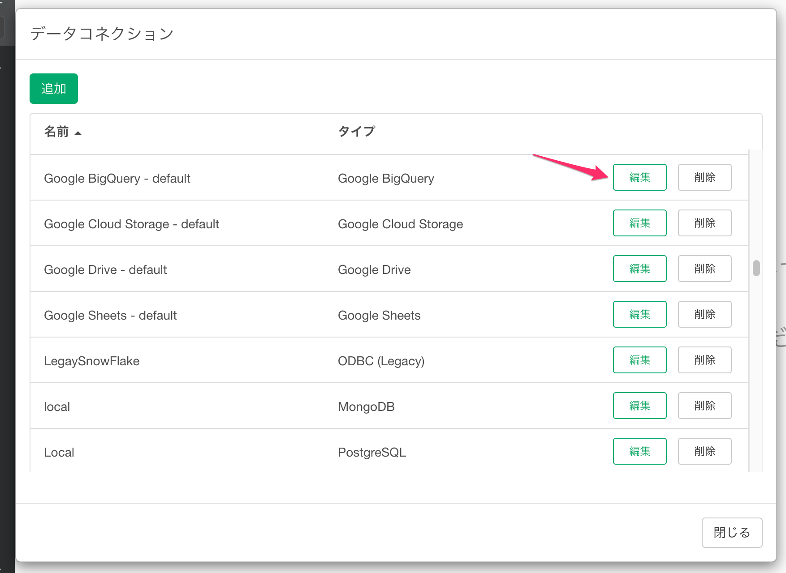Delete the PostgreSQL Local connection
Image resolution: width=786 pixels, height=573 pixels.
click(x=704, y=451)
